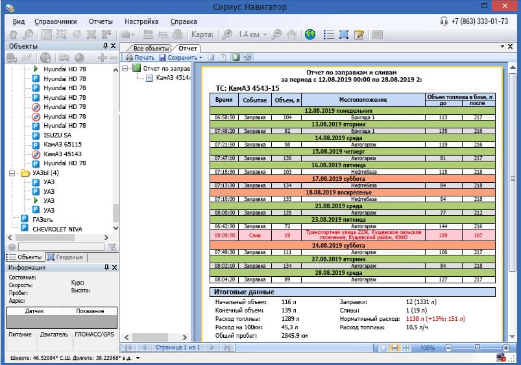Click the notepad with pencil toolbar icon

point(359,34)
